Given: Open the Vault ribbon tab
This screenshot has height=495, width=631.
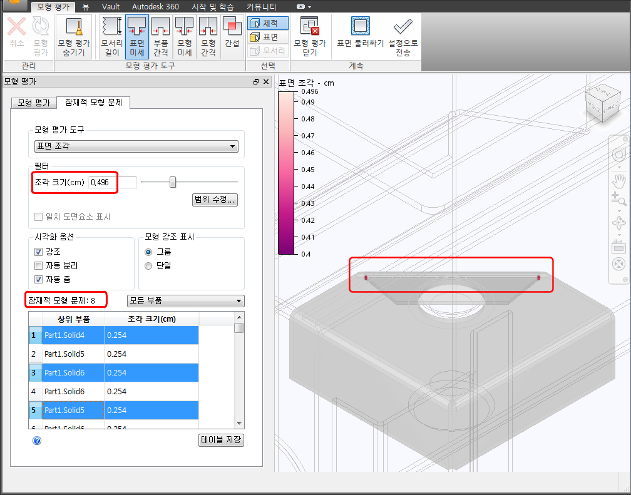Looking at the screenshot, I should pos(111,7).
